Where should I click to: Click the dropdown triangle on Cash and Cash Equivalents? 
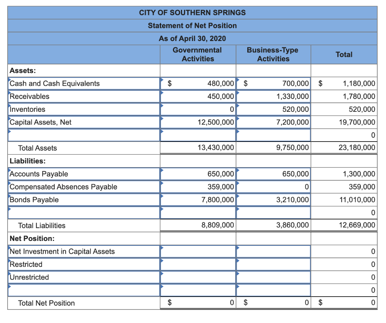coord(10,79)
